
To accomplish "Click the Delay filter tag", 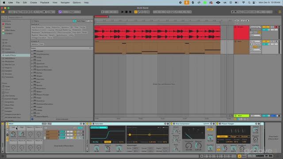I will pos(48,27).
